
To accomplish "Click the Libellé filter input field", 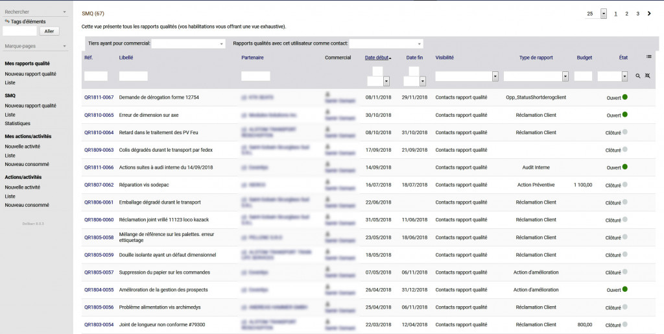I will (x=134, y=77).
